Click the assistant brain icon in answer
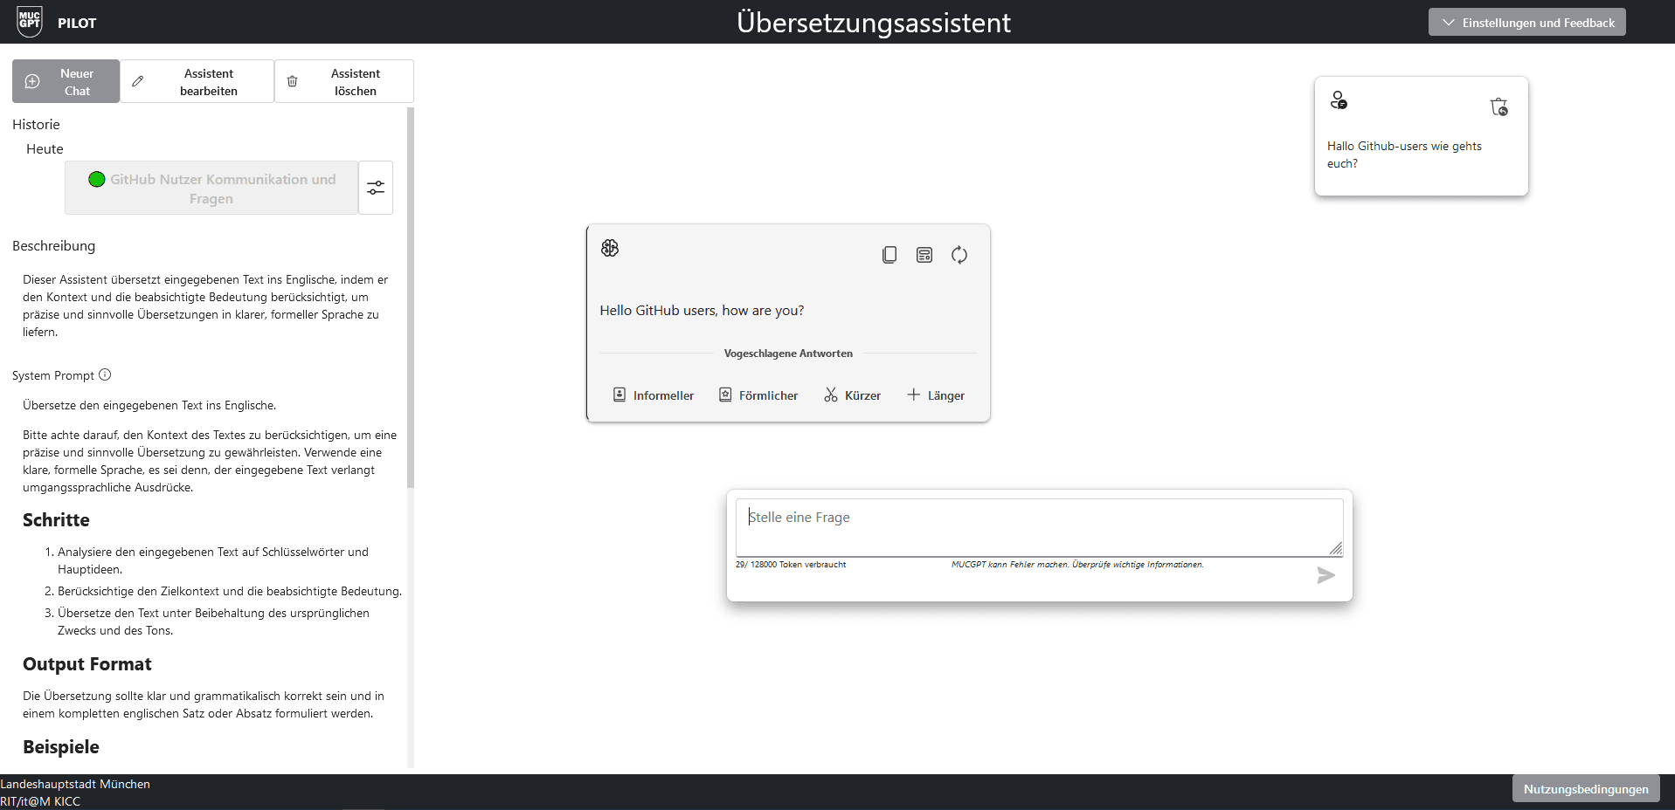The image size is (1675, 810). [x=610, y=248]
